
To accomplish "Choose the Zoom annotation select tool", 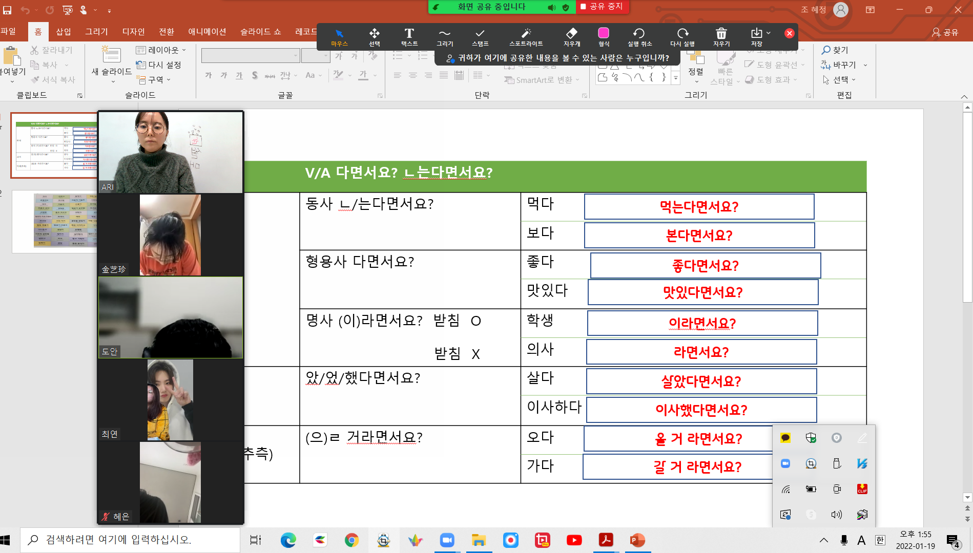I will click(x=375, y=37).
